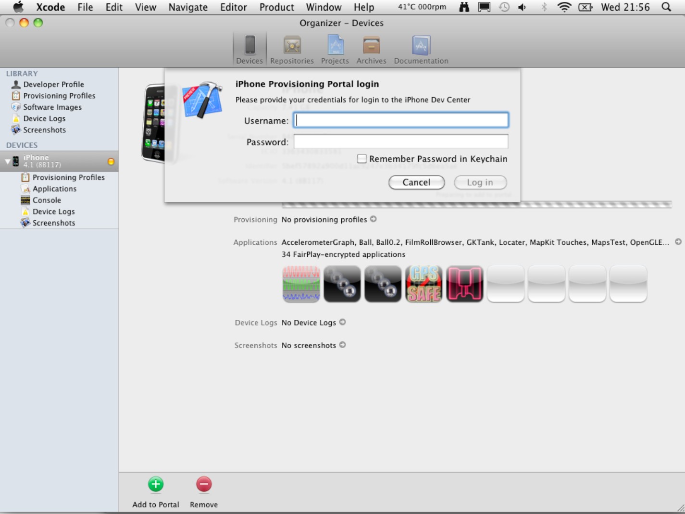Open the iPhone's Screenshots item
Screen dimensions: 685x514
(54, 223)
